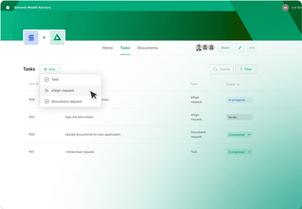Click the green triangle company logo

coord(57,37)
